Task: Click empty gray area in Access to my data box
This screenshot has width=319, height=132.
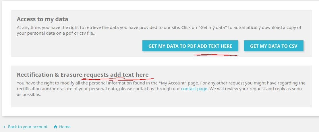Action: (x=72, y=47)
